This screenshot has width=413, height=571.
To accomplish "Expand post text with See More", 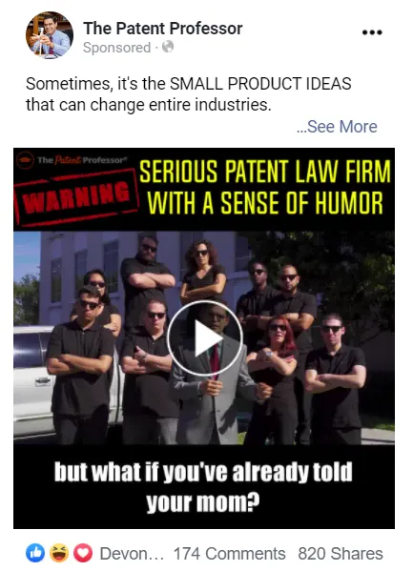I will pos(337,127).
